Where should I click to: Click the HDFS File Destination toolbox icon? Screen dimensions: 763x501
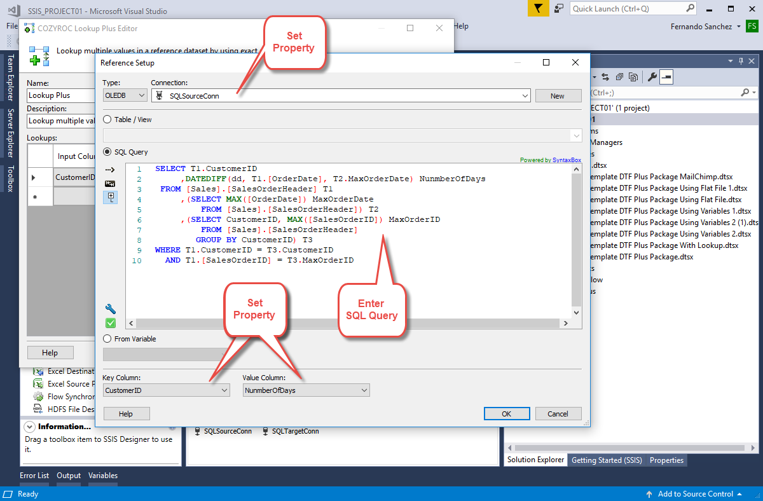[38, 409]
